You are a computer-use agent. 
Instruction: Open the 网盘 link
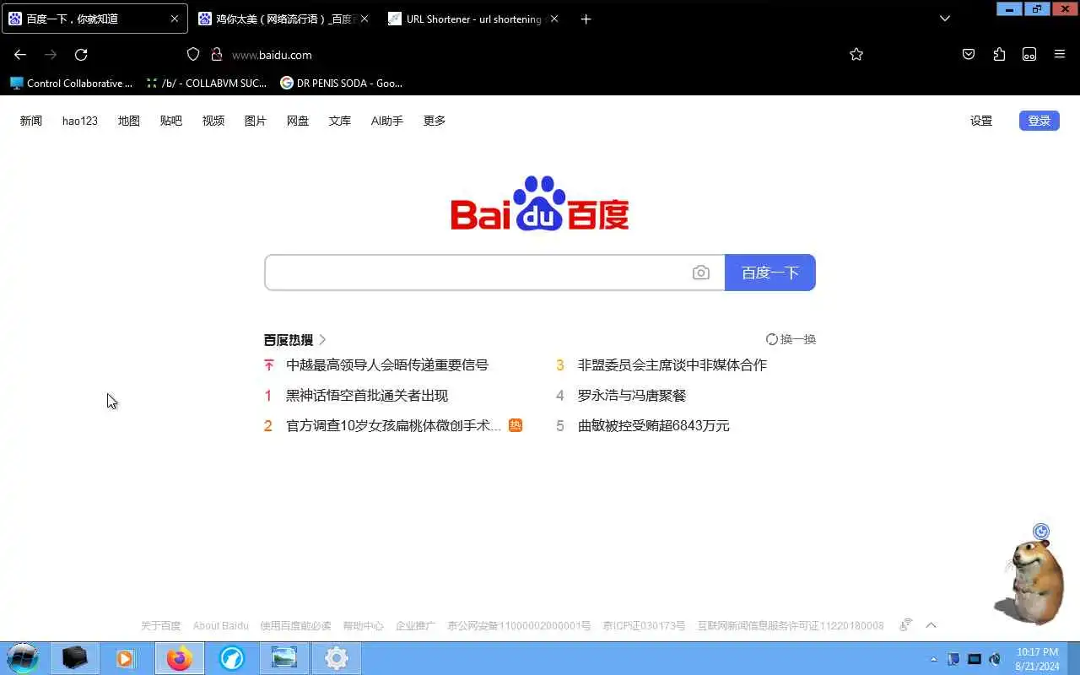click(x=298, y=121)
